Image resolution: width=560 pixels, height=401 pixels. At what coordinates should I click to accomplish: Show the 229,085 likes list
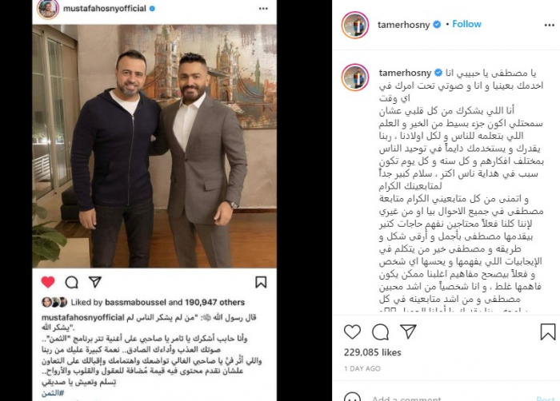373,352
